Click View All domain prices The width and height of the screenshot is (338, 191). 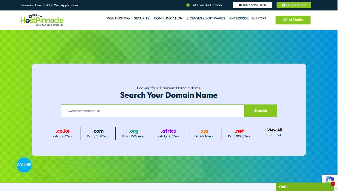(275, 130)
